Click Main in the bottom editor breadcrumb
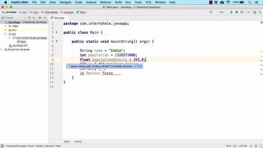Image resolution: width=263 pixels, height=148 pixels. (x=67, y=141)
